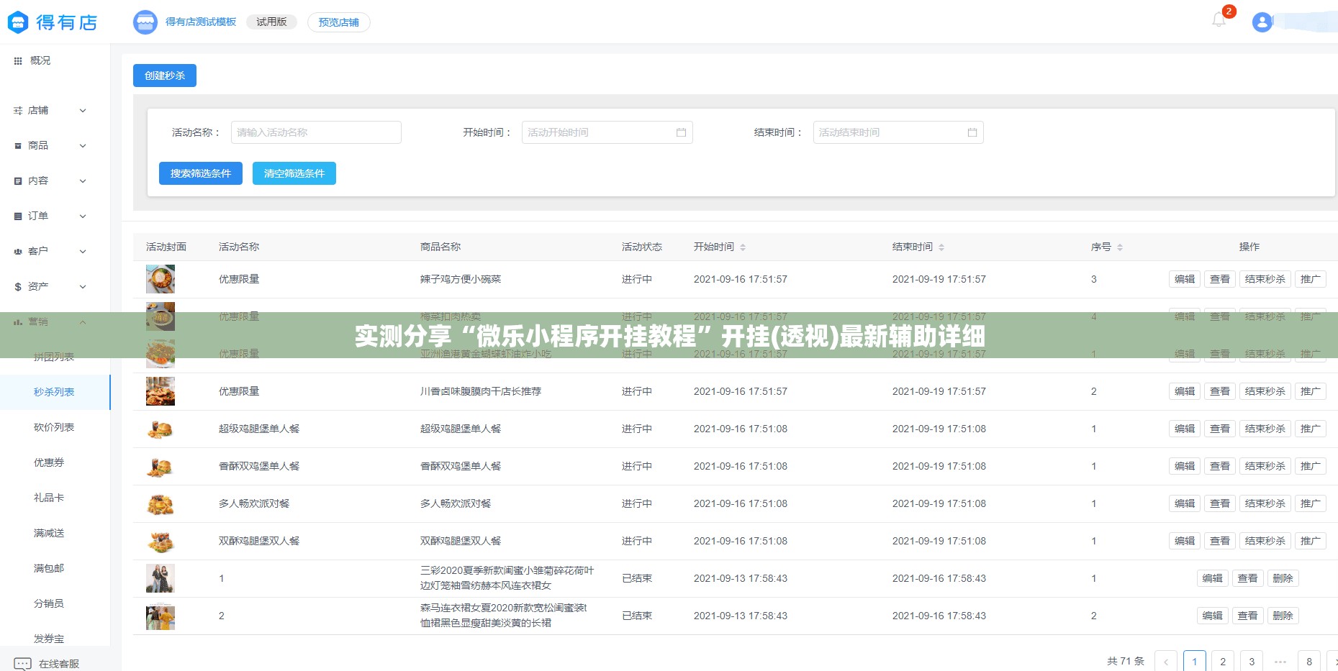
Task: Click the 得有店 logo icon
Action: (17, 22)
